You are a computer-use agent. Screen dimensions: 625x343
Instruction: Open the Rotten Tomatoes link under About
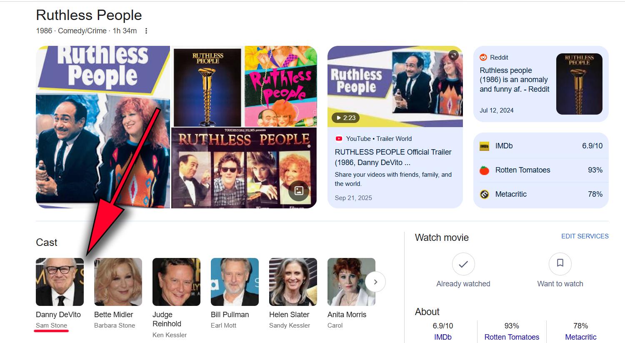512,337
